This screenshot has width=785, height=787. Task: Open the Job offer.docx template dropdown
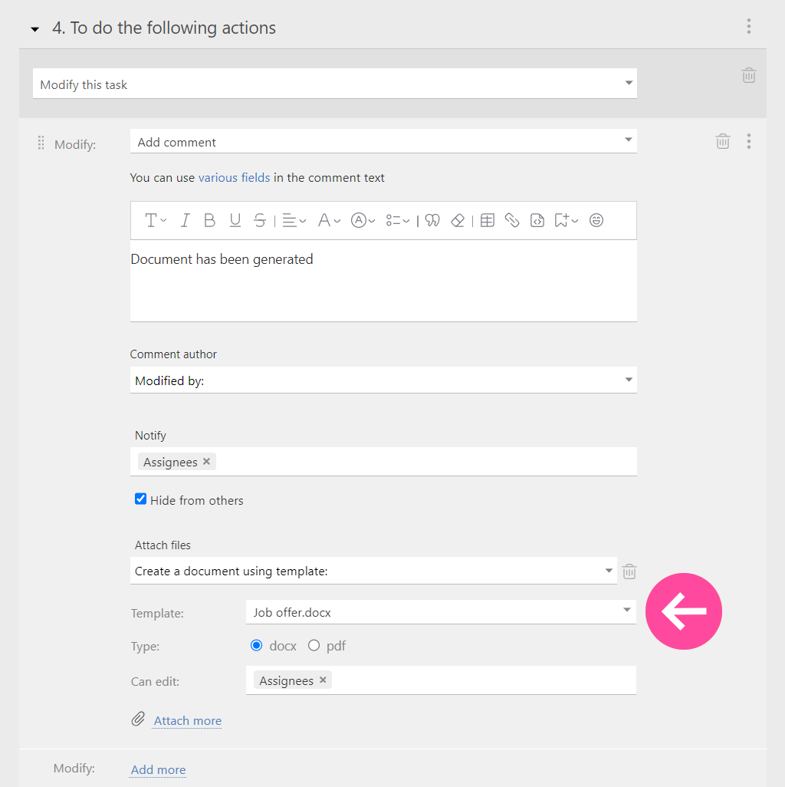441,612
